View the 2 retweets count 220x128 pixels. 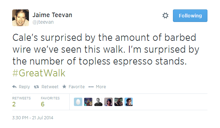tap(14, 104)
